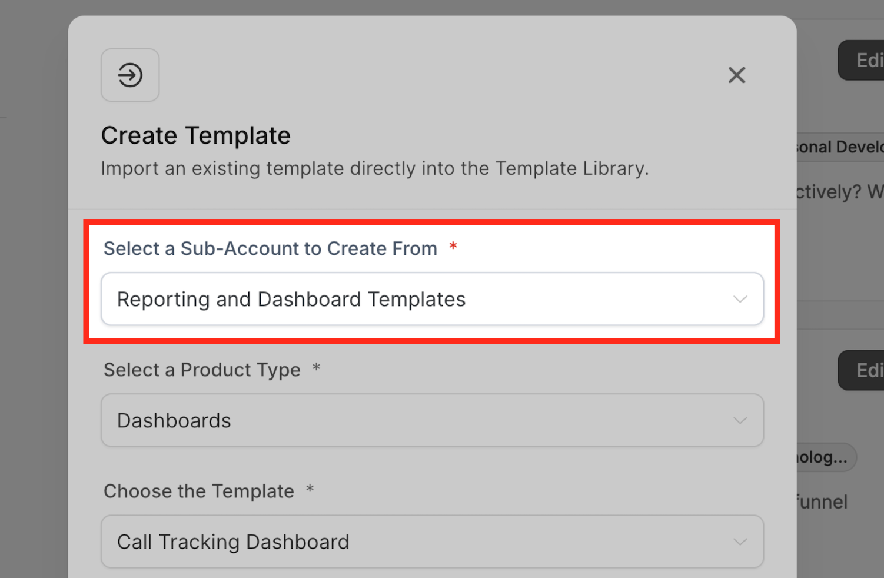Click the 'Choose the Template' label
Viewport: 884px width, 578px height.
pyautogui.click(x=198, y=491)
